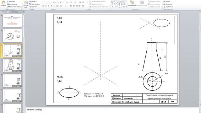This screenshot has width=201, height=113.
Task: Open Заливка фигуры shape fill
Action: [x=154, y=2]
